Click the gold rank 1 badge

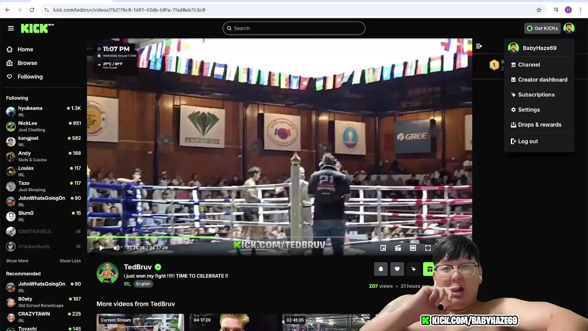(x=494, y=65)
